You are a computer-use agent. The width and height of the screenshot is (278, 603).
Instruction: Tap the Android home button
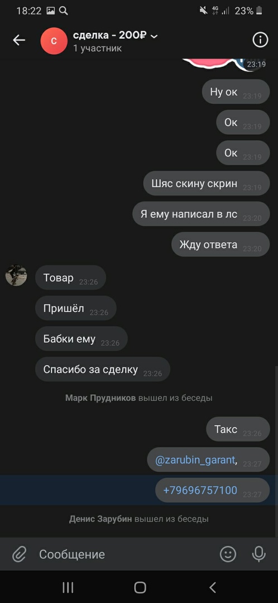[x=140, y=587]
